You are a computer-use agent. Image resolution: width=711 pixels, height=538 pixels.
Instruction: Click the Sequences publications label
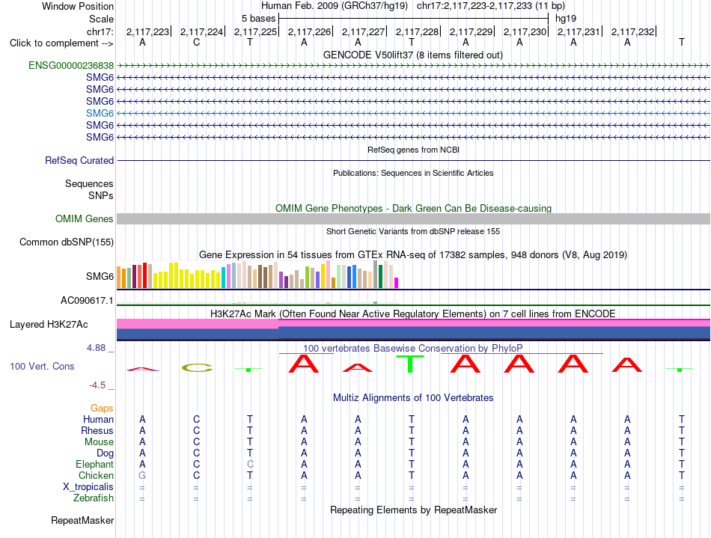pos(89,183)
